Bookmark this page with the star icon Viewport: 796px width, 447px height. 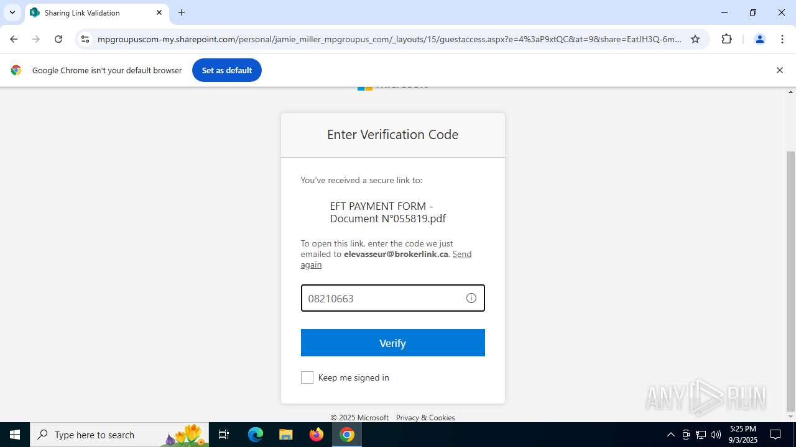[695, 39]
